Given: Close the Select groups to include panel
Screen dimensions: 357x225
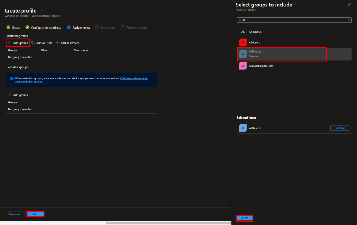Looking at the screenshot, I should pyautogui.click(x=349, y=5).
